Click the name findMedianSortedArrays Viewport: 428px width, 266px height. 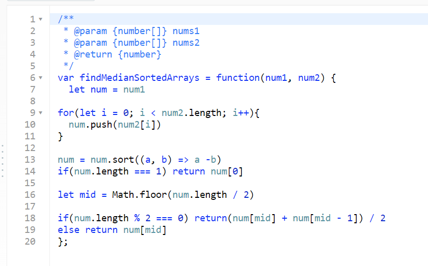(140, 78)
